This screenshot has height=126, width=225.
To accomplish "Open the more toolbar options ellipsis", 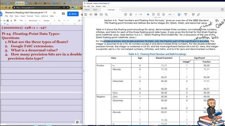I will tap(68, 21).
